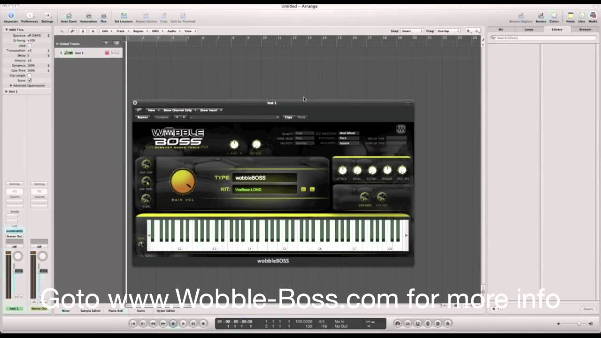Collapse the MIDI Thru inspector section

(x=7, y=30)
